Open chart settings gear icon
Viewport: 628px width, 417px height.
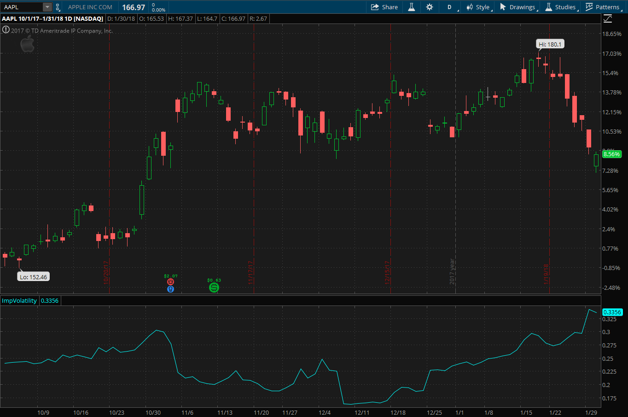pos(430,7)
